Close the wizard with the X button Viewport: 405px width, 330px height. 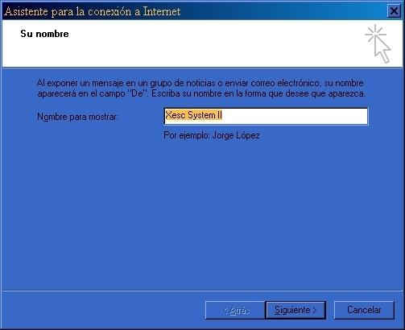(394, 11)
